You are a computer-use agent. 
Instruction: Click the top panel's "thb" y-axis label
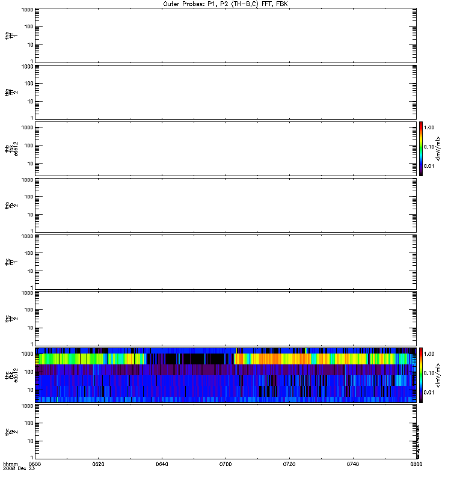coord(7,36)
